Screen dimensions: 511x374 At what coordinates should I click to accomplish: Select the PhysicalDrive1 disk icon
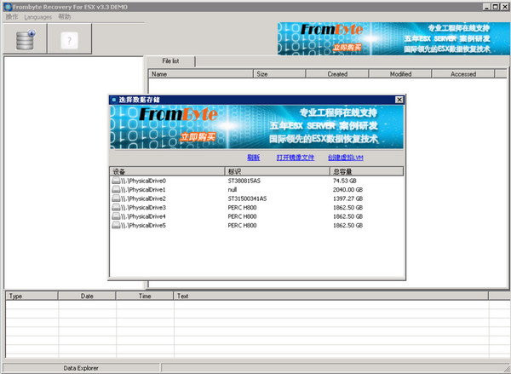pyautogui.click(x=116, y=190)
